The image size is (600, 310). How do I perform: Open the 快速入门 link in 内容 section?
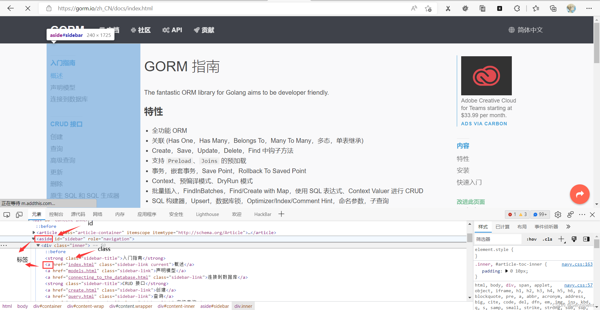pyautogui.click(x=469, y=182)
